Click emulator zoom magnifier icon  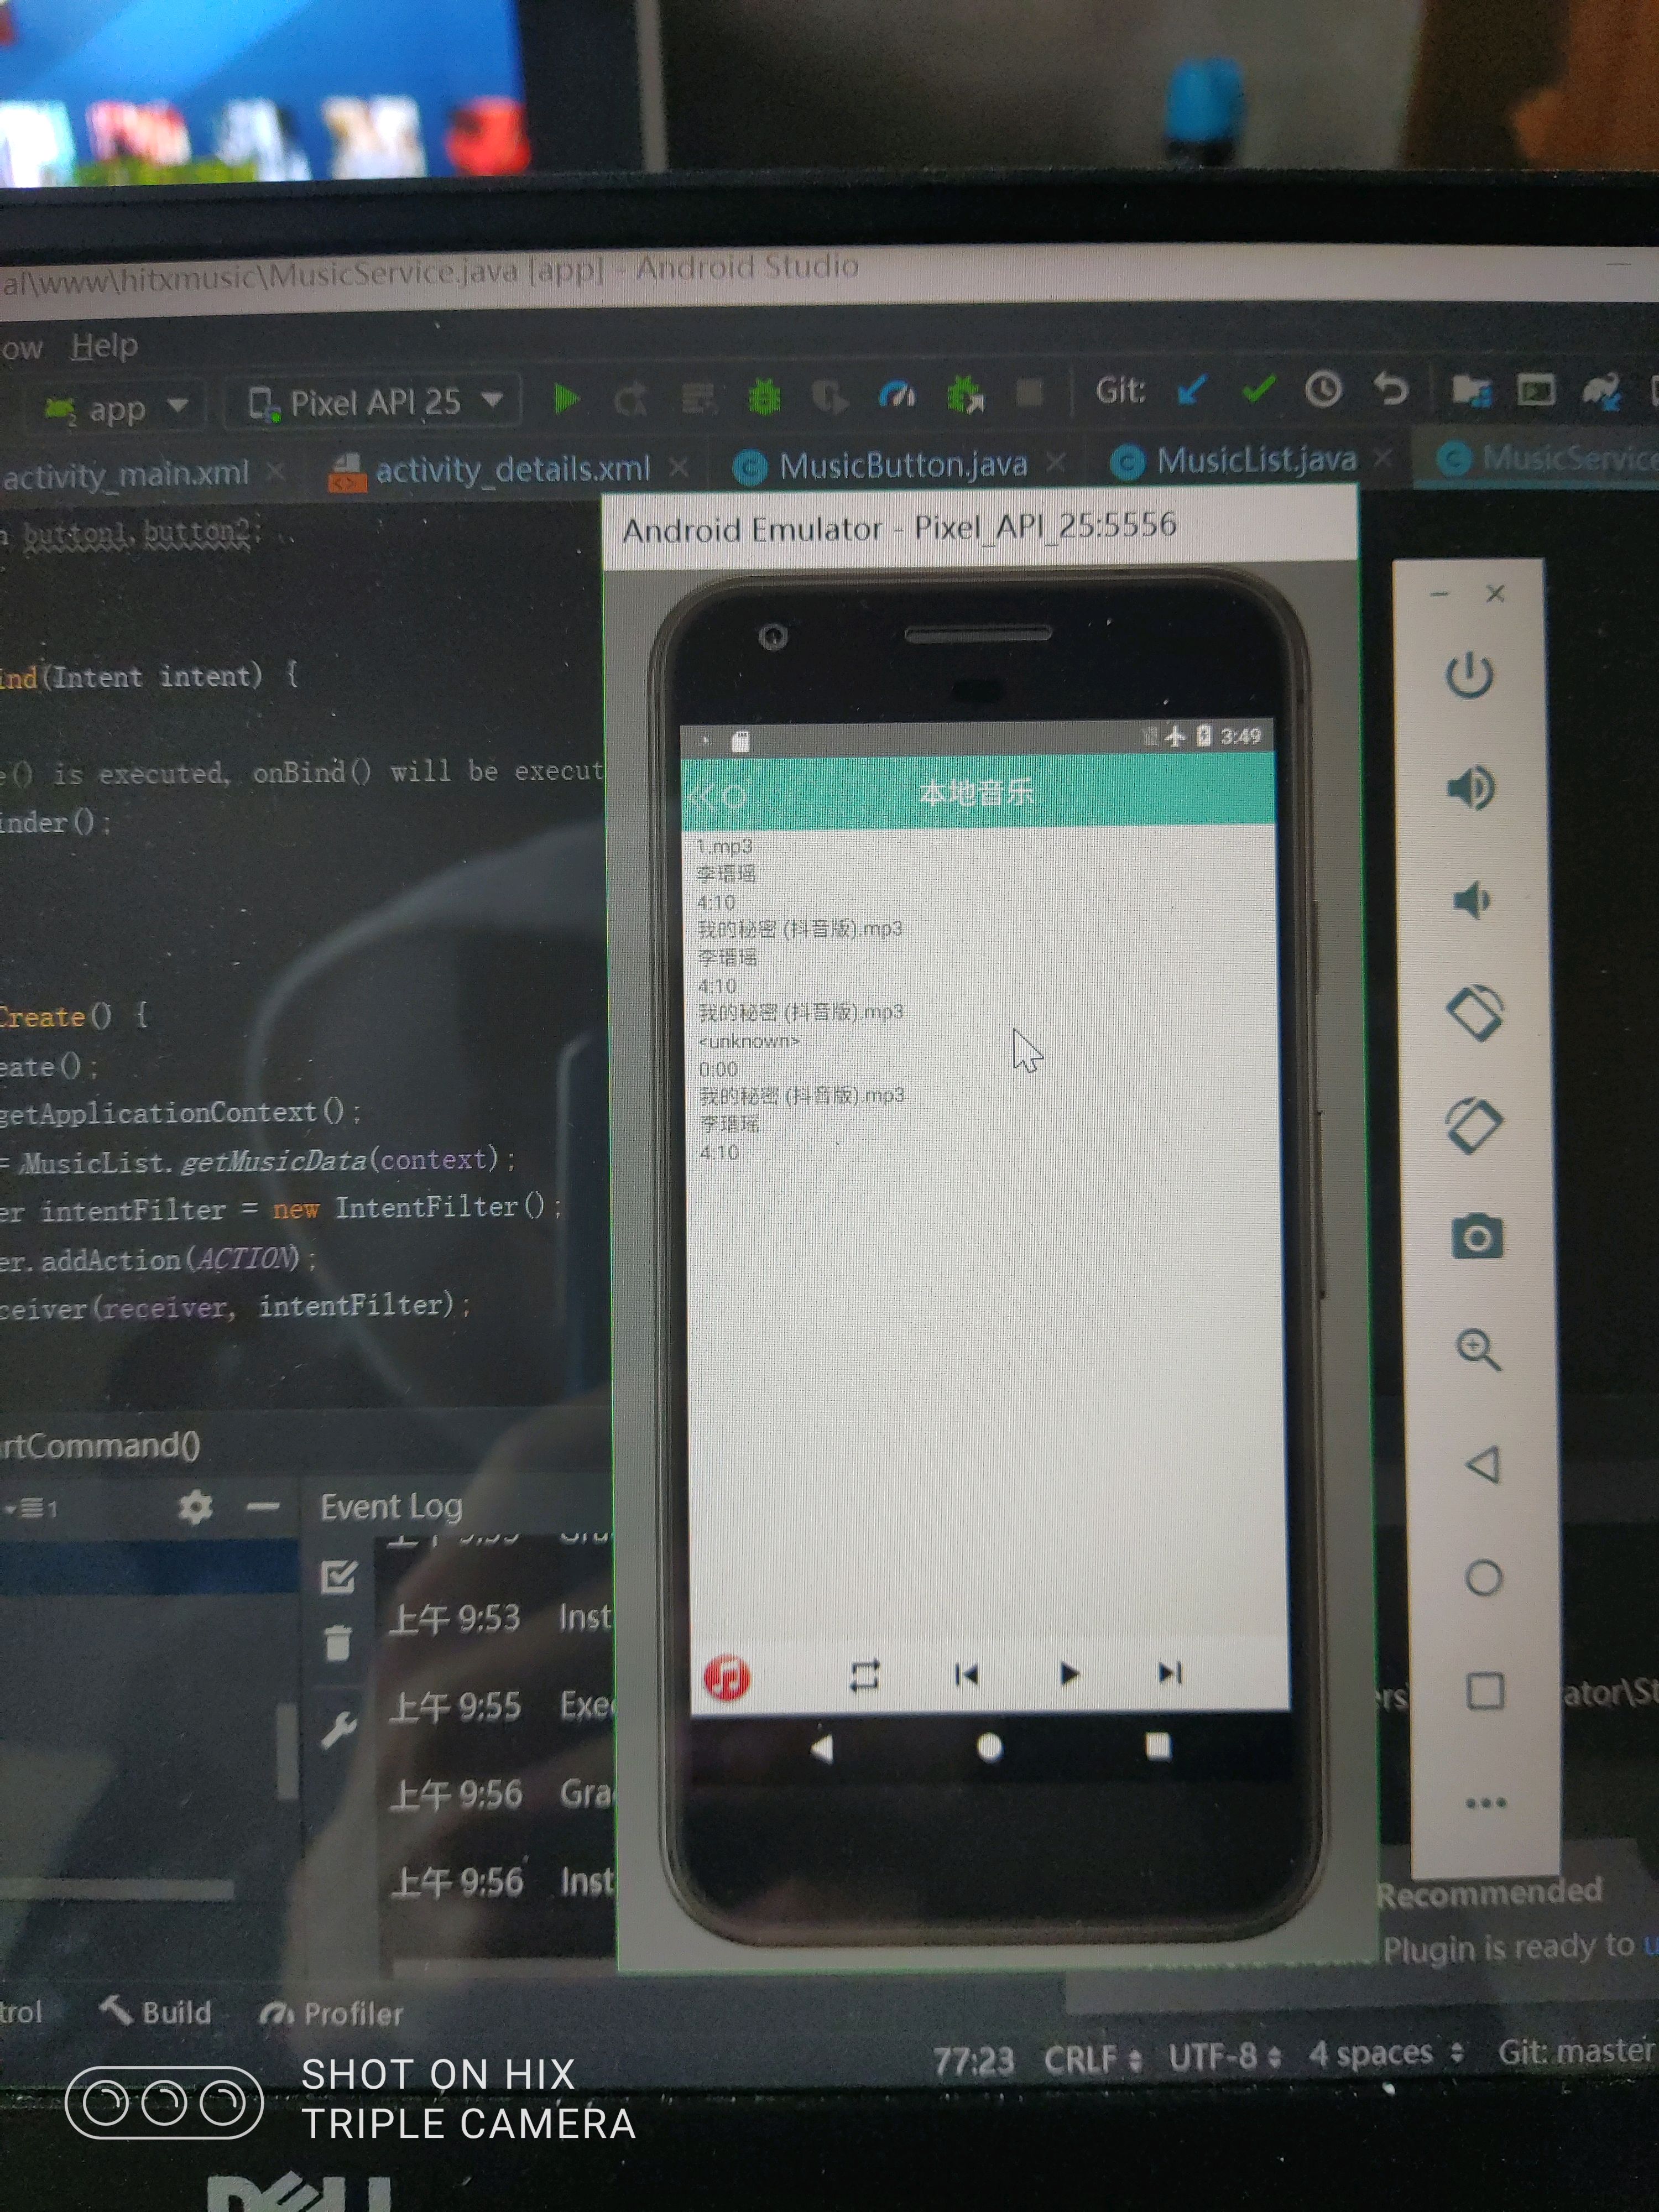(x=1478, y=1351)
